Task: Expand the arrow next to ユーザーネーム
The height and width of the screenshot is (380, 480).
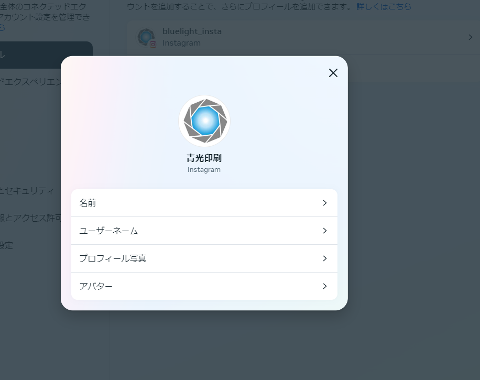Action: [325, 231]
